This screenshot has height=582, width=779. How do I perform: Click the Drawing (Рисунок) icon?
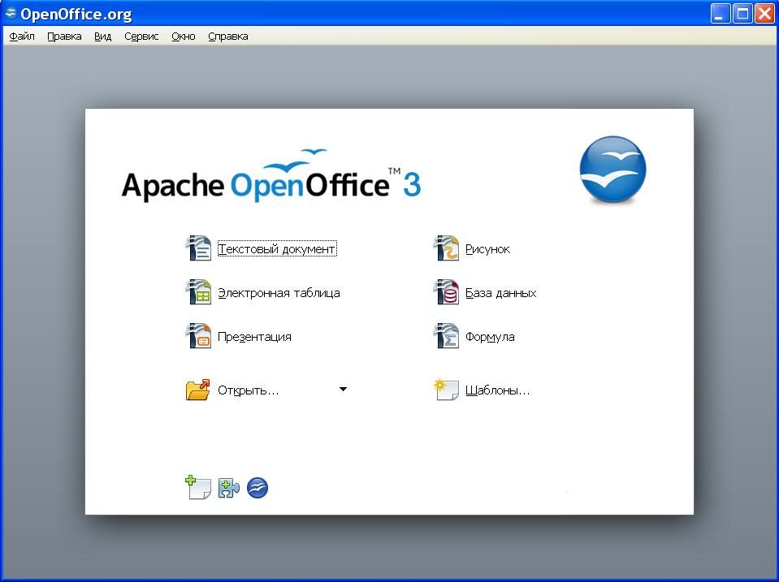pos(447,248)
